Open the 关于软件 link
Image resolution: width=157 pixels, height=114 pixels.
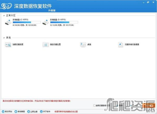pos(47,111)
